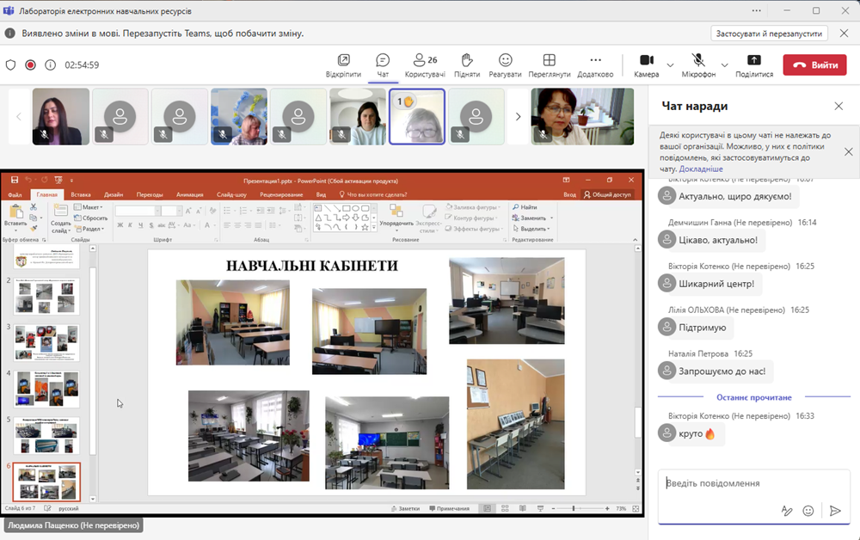Raise hand with the Підняти icon
Image resolution: width=860 pixels, height=540 pixels.
click(x=467, y=60)
